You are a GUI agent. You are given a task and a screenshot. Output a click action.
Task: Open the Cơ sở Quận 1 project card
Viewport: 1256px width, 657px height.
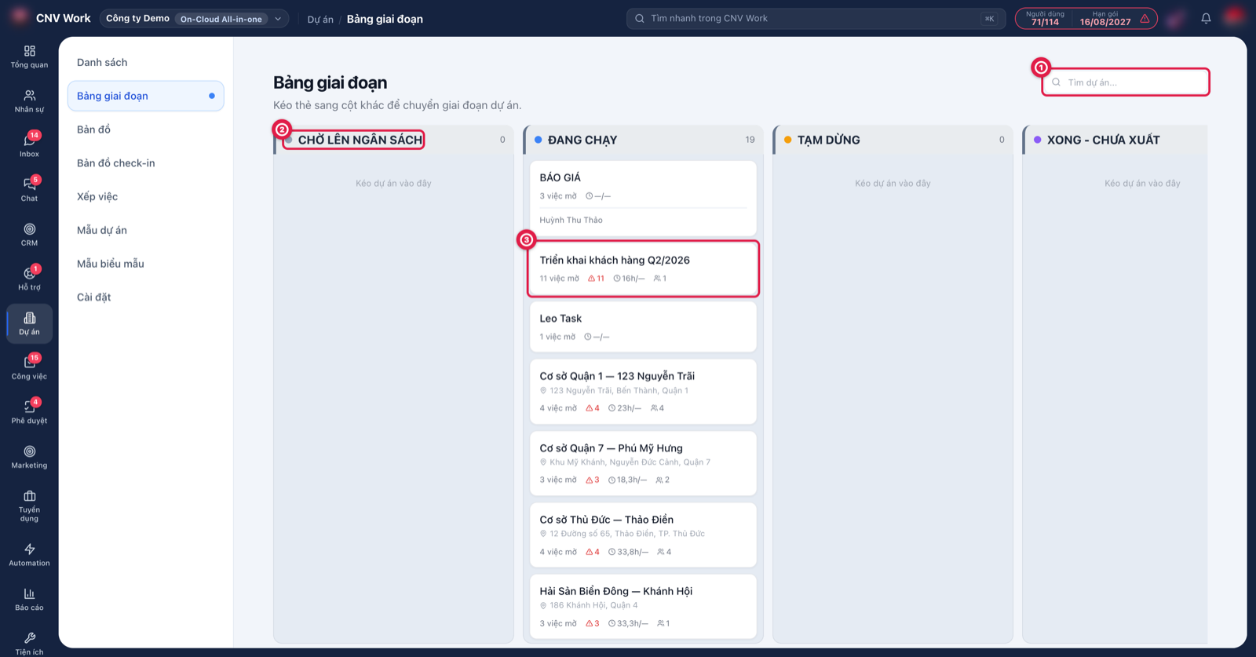click(643, 392)
